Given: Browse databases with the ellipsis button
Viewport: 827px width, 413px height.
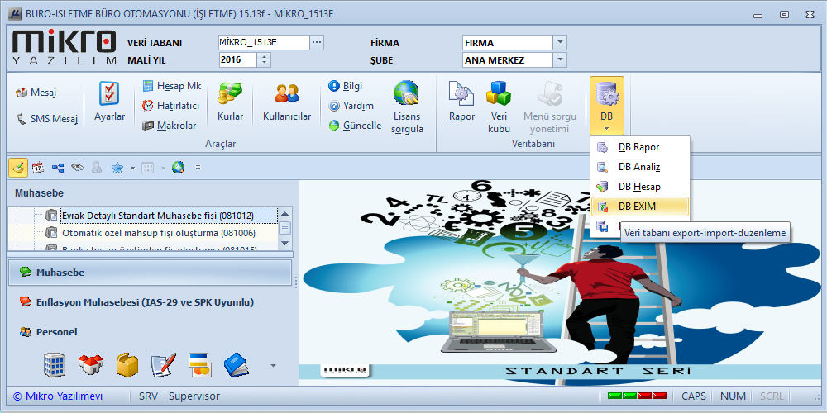Looking at the screenshot, I should coord(317,43).
